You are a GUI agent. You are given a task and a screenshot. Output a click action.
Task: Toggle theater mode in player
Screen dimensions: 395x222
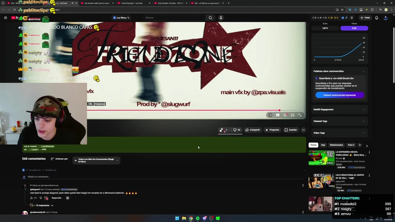[x=293, y=115]
